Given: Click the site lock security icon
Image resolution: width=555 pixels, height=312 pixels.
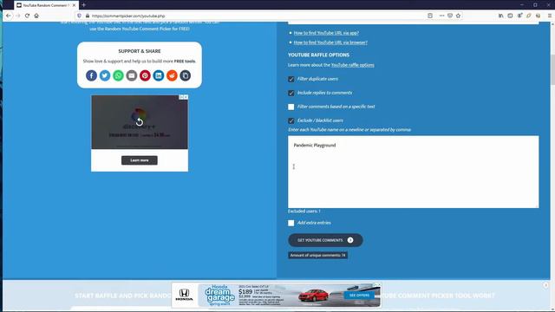Looking at the screenshot, I should click(x=88, y=16).
